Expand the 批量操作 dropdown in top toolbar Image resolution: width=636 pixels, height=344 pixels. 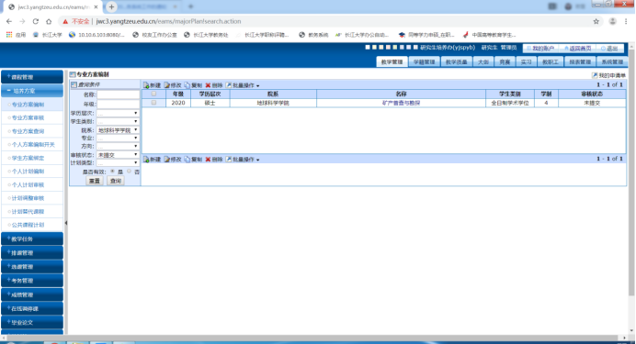(x=243, y=85)
